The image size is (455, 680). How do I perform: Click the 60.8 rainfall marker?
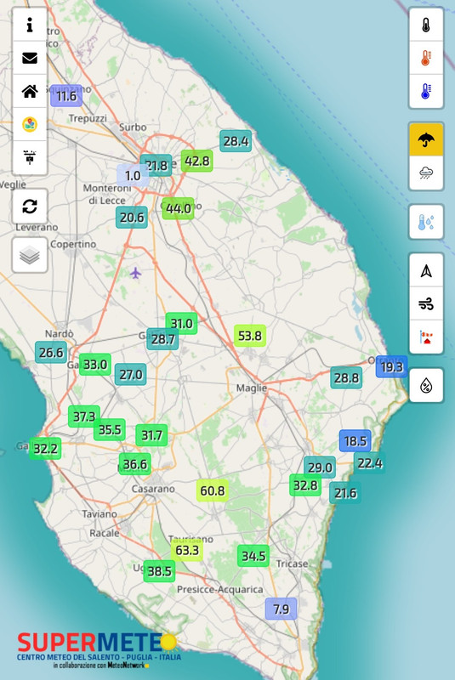pos(213,490)
